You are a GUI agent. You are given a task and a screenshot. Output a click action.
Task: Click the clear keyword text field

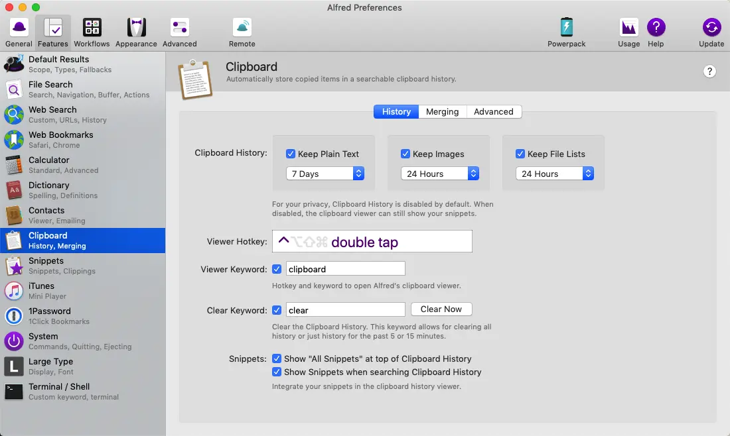(x=346, y=309)
